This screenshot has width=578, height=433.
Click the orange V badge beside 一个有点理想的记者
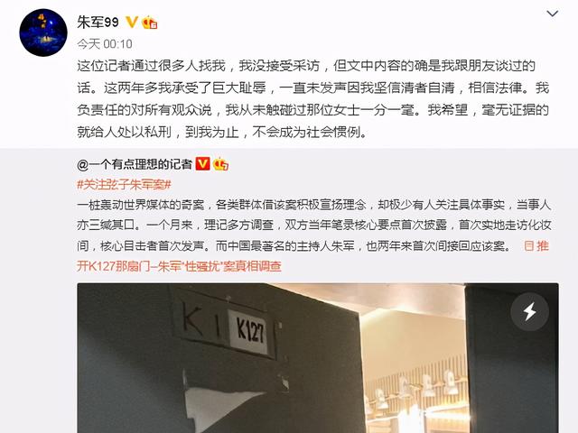click(x=202, y=163)
